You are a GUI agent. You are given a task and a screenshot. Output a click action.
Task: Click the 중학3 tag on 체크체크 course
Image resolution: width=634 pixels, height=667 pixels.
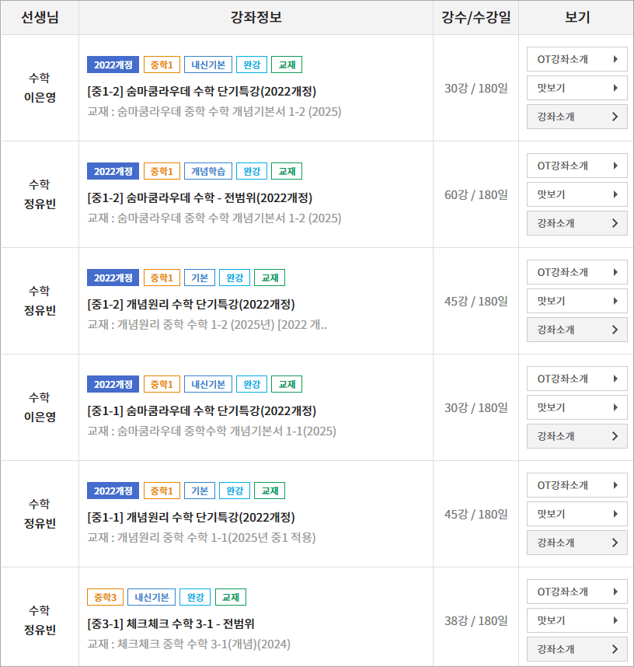105,597
